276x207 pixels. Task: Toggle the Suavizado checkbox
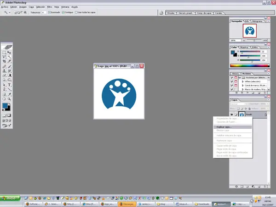pos(50,12)
